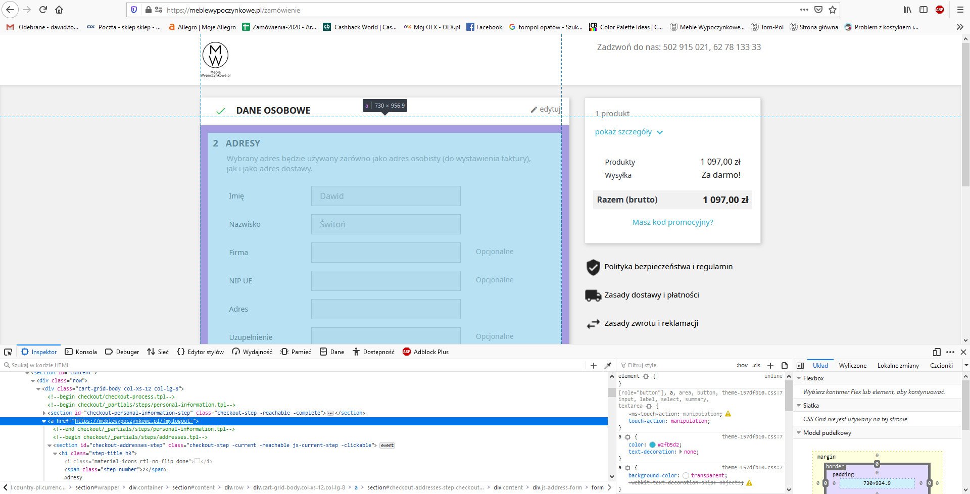Image resolution: width=970 pixels, height=494 pixels.
Task: Open 'Polityka bezpieczeństwa i regulamin'
Action: tap(668, 267)
